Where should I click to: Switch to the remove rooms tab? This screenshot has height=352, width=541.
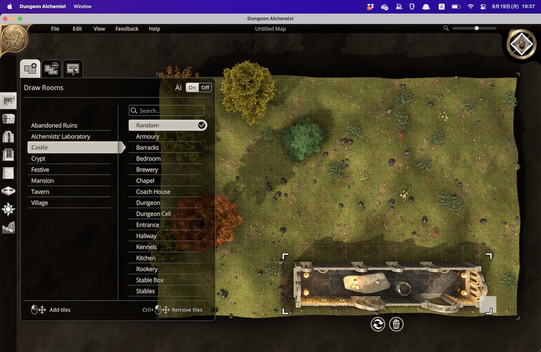[51, 69]
